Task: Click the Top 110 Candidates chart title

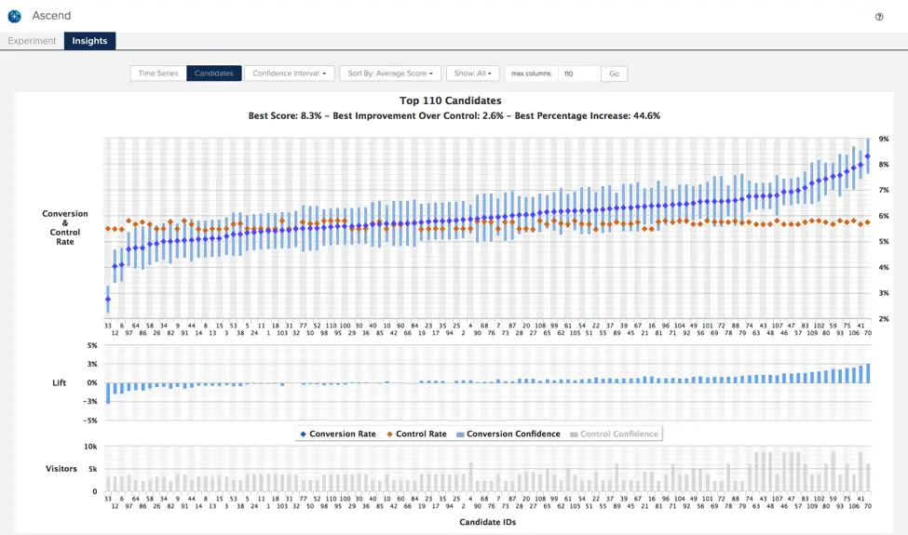Action: click(x=451, y=100)
